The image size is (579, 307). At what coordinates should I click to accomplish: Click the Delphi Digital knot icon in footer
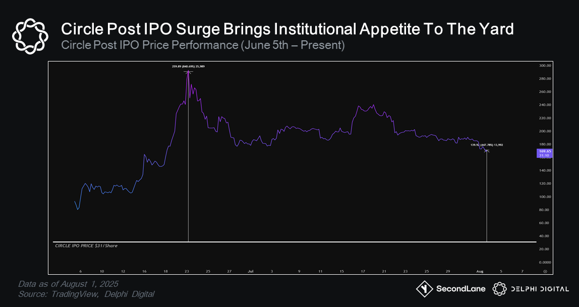coord(499,289)
